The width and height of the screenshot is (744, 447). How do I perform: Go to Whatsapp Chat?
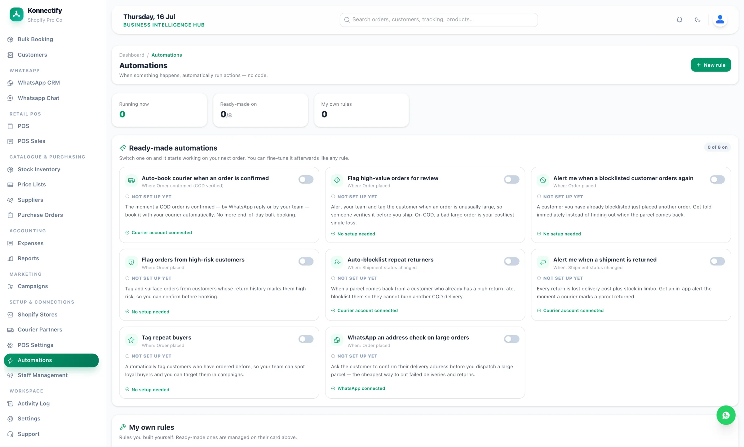point(51,98)
